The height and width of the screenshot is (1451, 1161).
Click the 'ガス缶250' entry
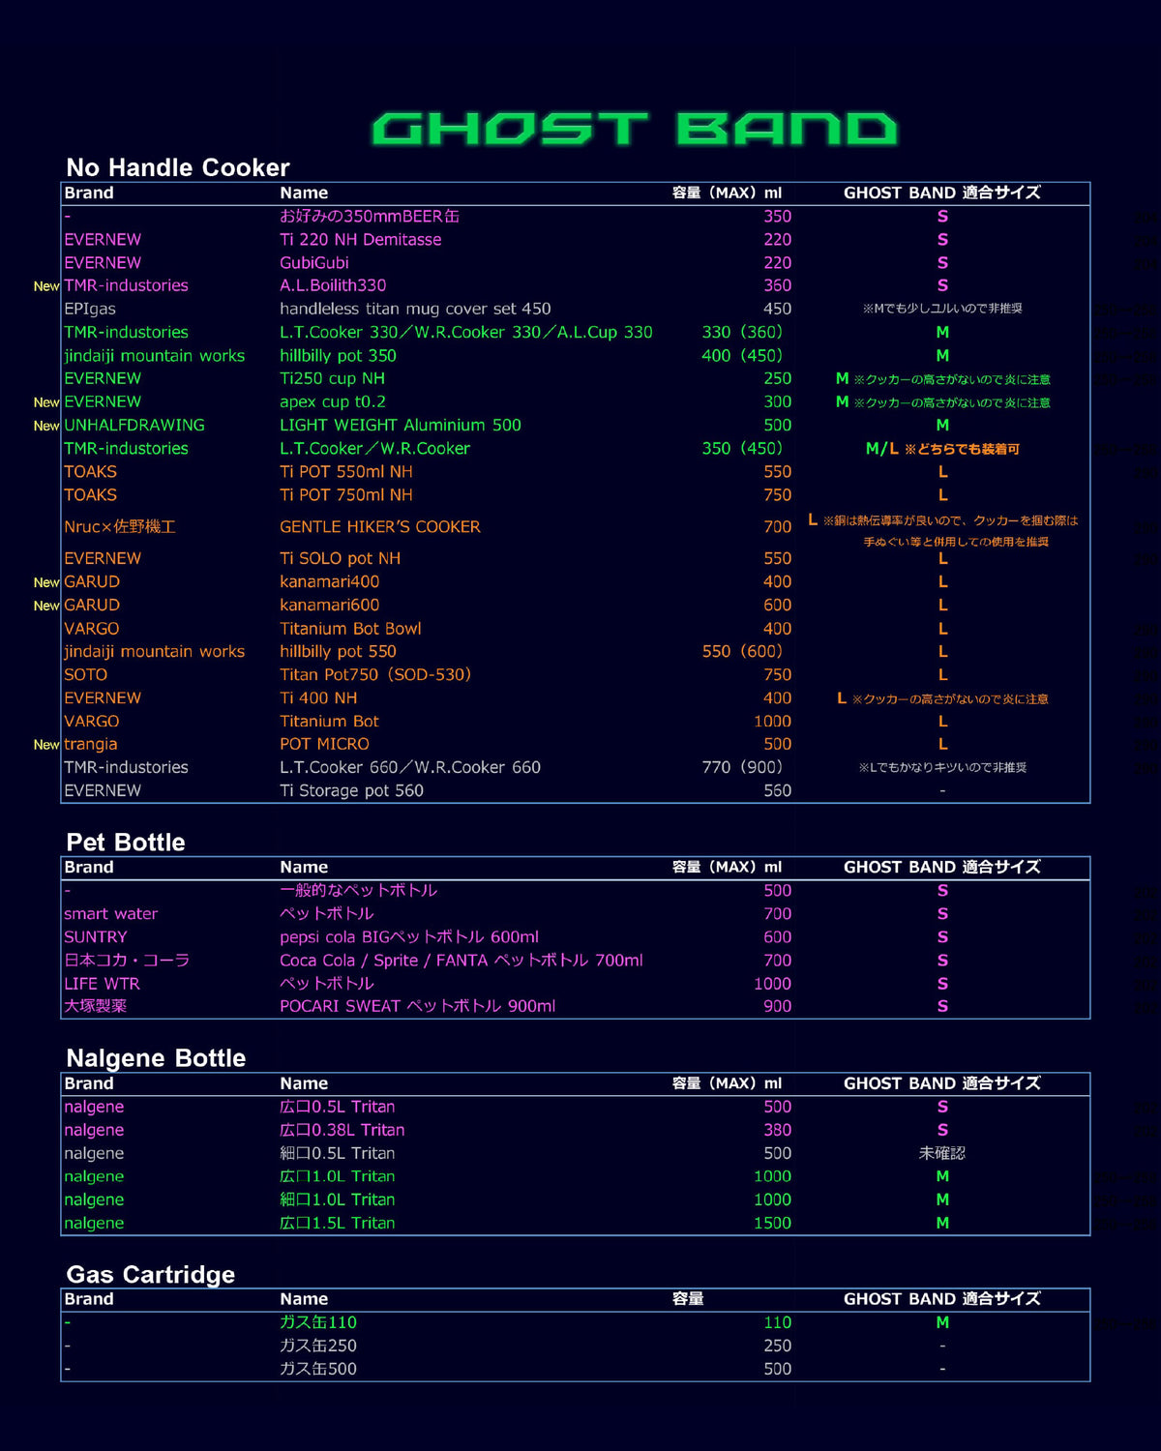click(x=318, y=1346)
